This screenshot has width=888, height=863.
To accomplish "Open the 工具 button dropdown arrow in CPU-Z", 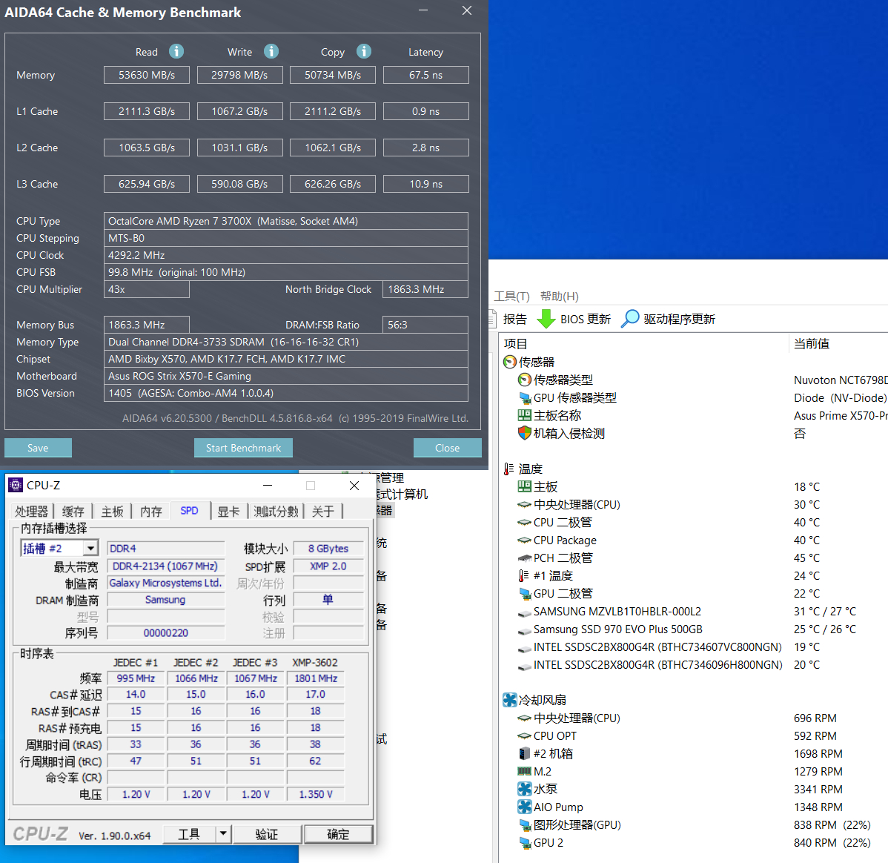I will coord(223,833).
